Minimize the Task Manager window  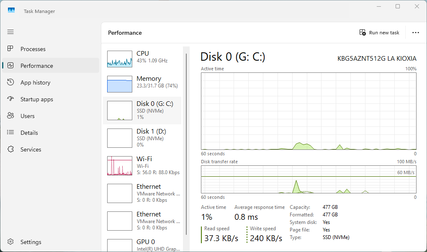click(379, 6)
